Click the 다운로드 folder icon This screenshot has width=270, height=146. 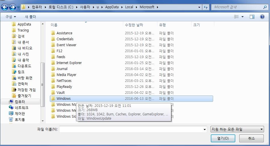click(x=14, y=66)
